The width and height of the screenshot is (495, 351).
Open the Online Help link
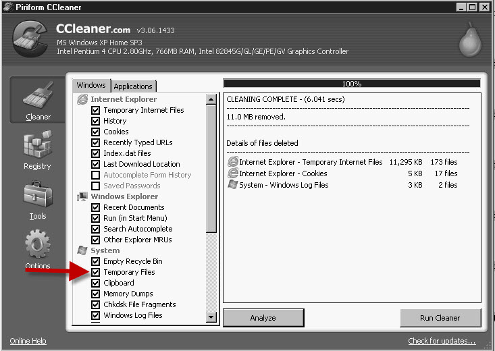[x=28, y=341]
